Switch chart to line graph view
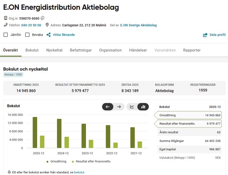 click(132, 107)
